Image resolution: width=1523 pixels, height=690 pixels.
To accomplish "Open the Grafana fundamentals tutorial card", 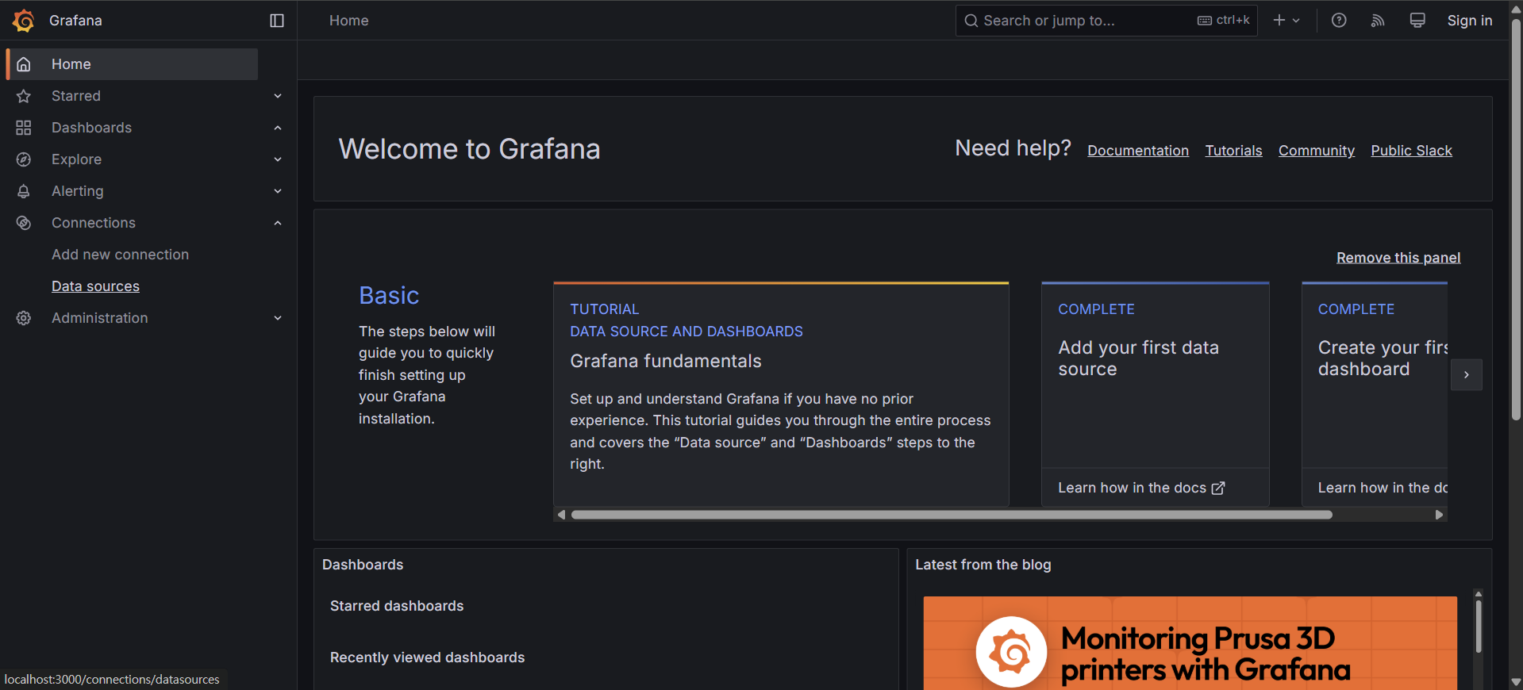I will coord(781,393).
